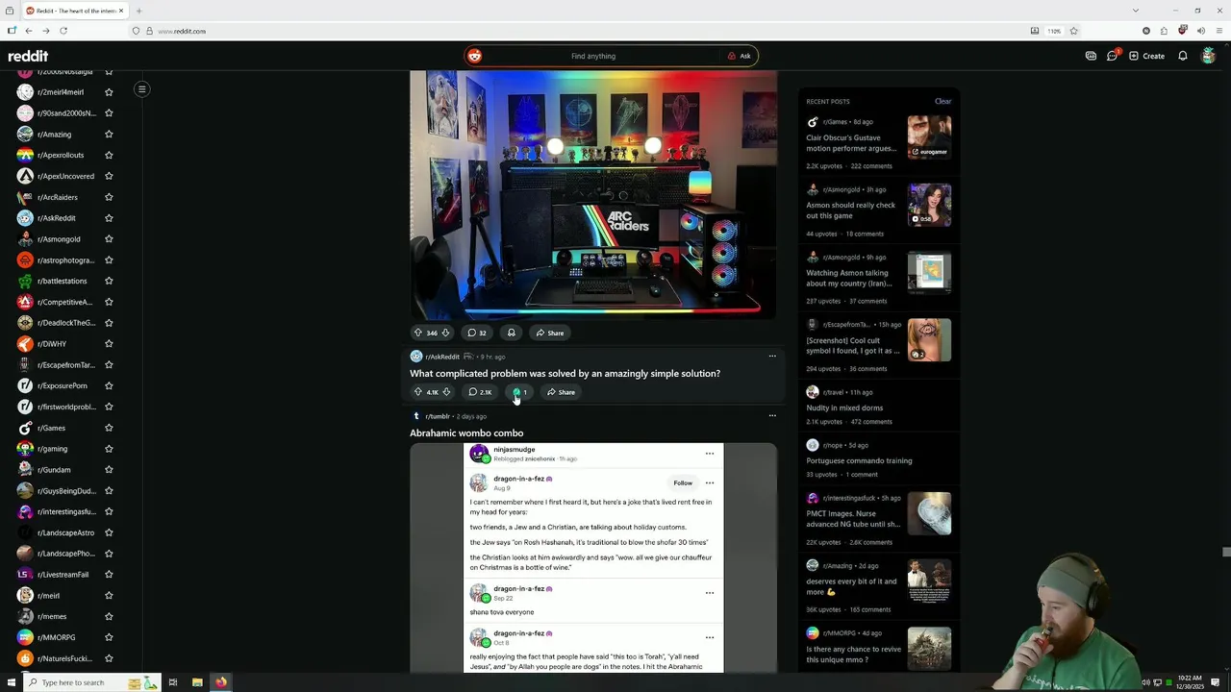The height and width of the screenshot is (692, 1231).
Task: Open three-dot menu beside ninjasmudge
Action: [710, 454]
